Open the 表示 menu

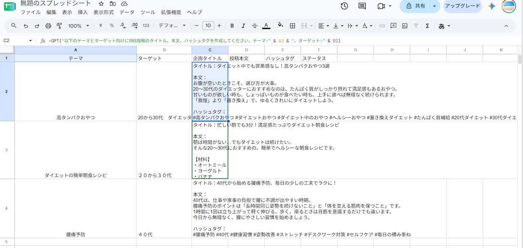[x=67, y=12]
